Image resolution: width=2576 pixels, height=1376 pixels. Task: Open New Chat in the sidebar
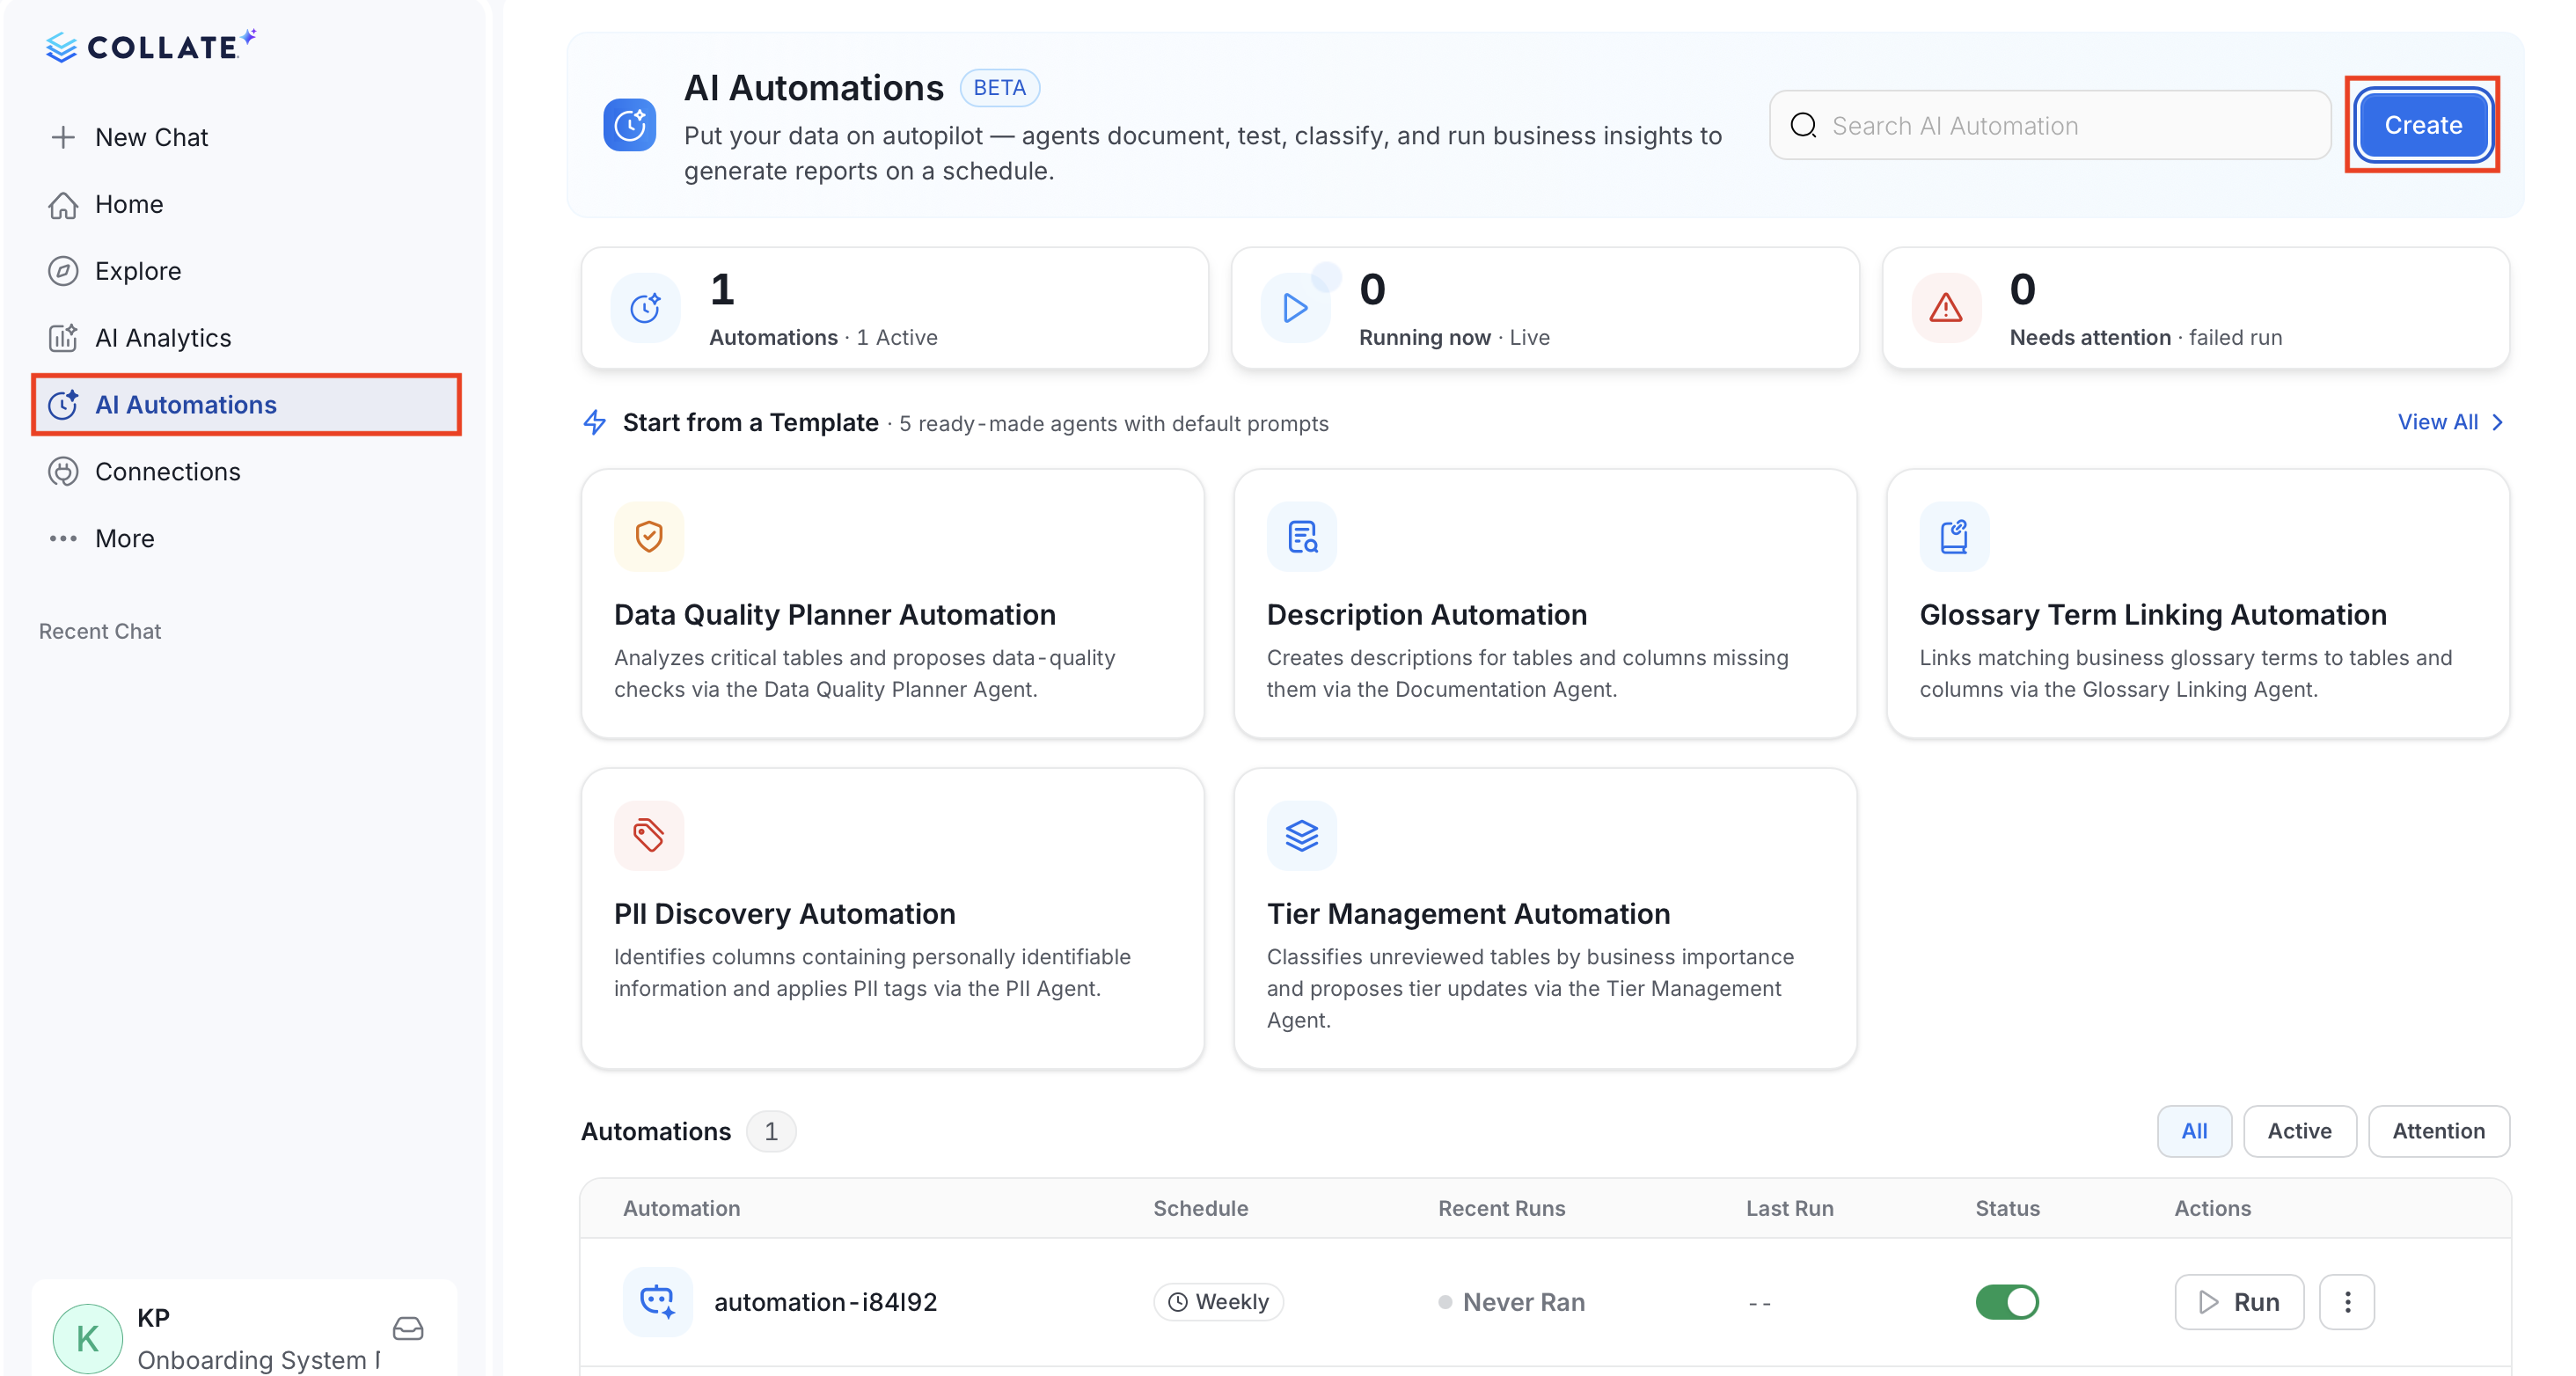click(246, 137)
